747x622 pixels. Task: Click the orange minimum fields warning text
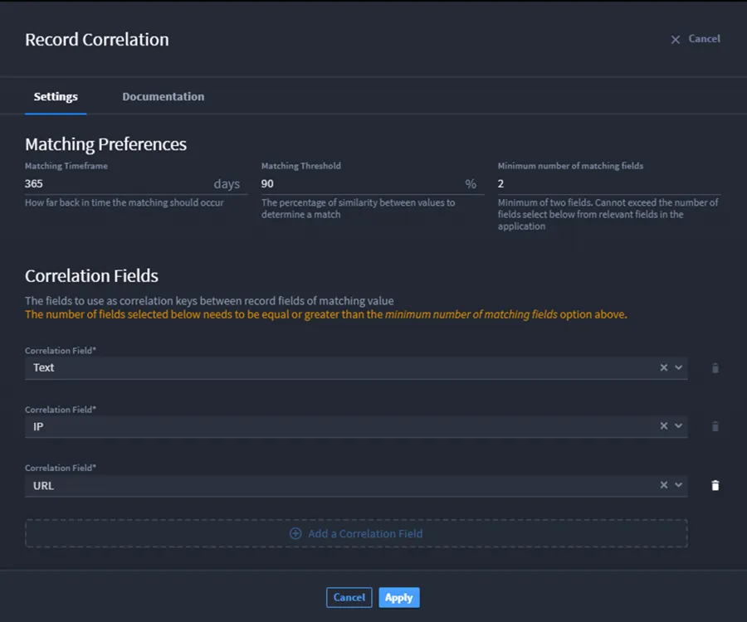[x=326, y=314]
